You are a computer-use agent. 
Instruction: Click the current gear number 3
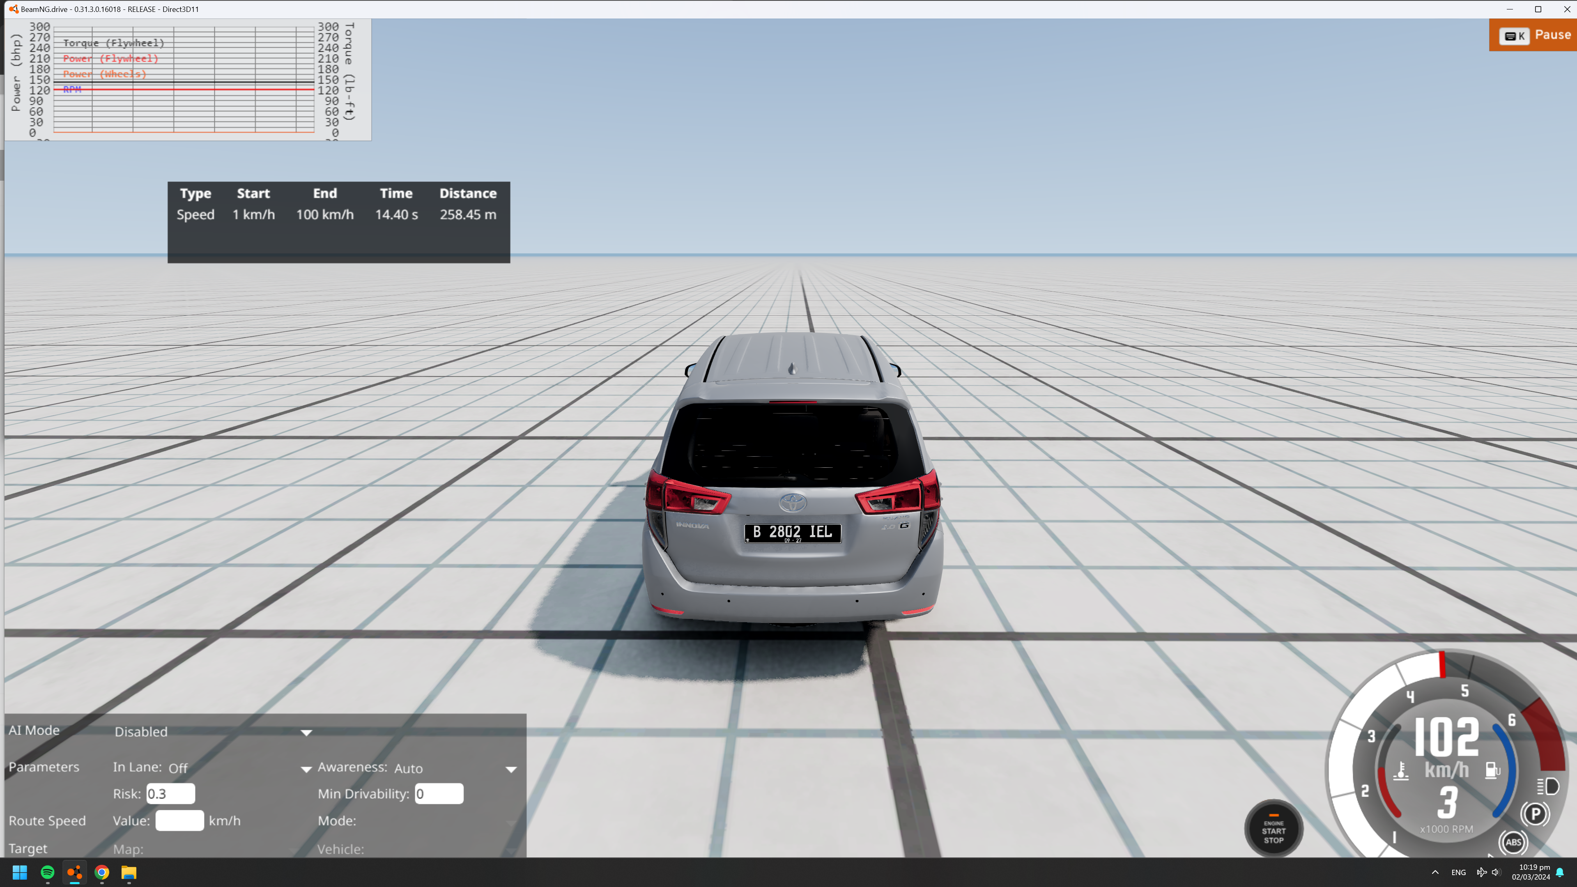[1447, 802]
